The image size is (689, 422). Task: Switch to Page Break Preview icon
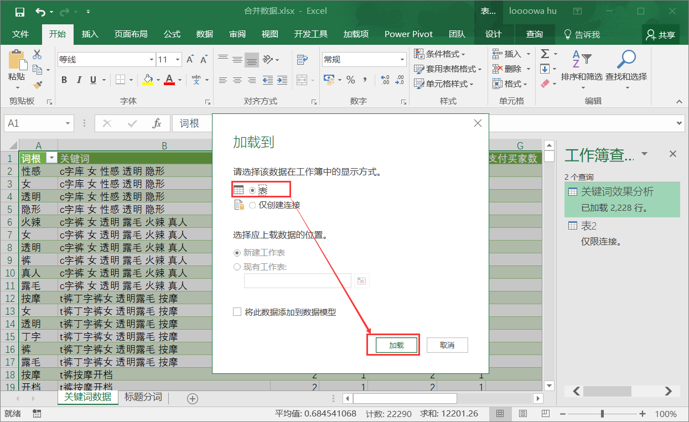coord(545,413)
